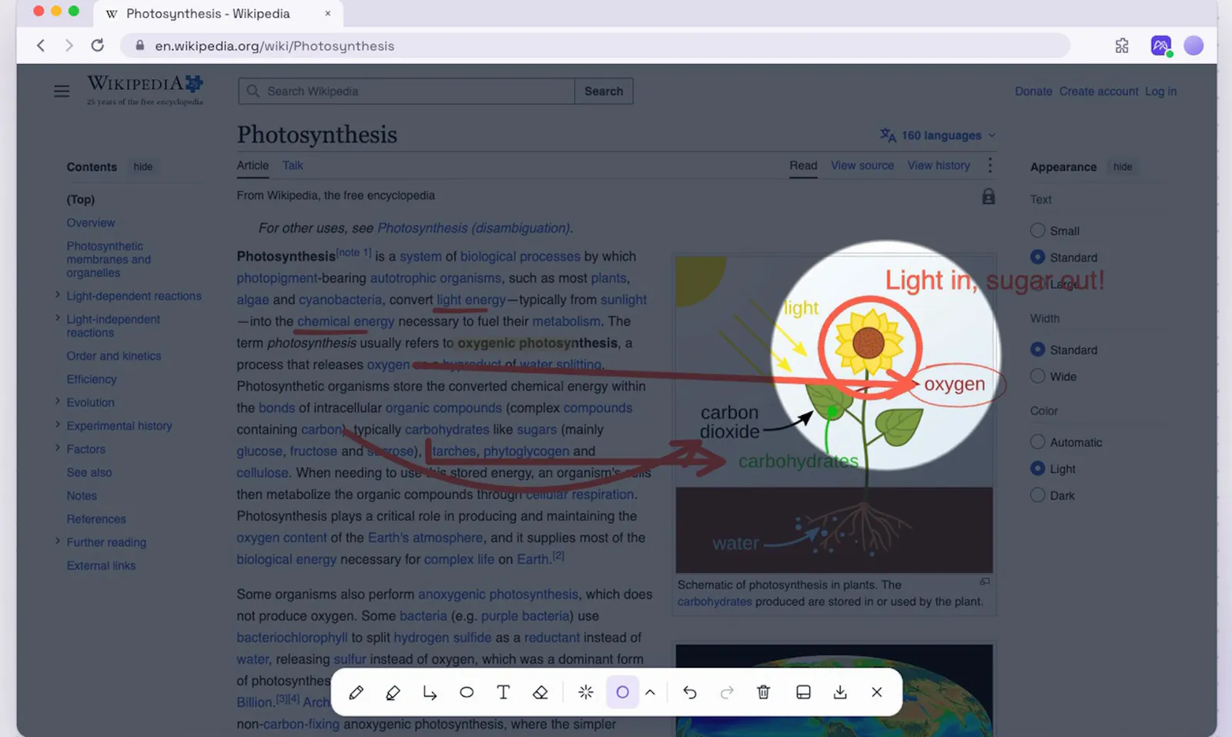
Task: Select Standard text size
Action: pyautogui.click(x=1038, y=257)
